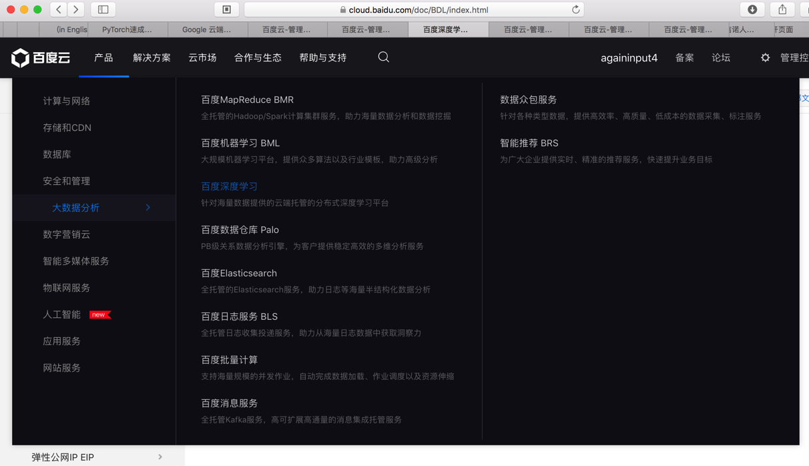Open 百度数据仓库 Palo product
Screen dimensions: 809x466
240,230
